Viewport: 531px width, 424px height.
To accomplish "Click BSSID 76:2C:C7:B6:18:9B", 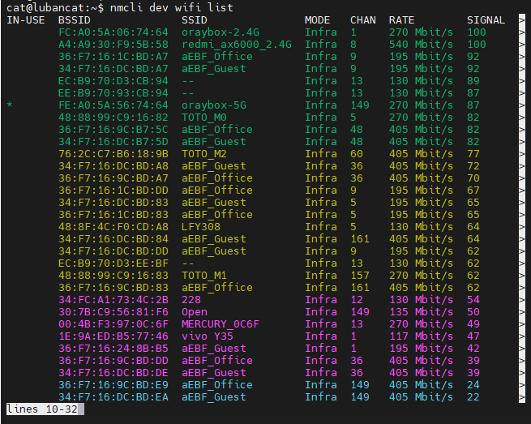I will pos(113,154).
